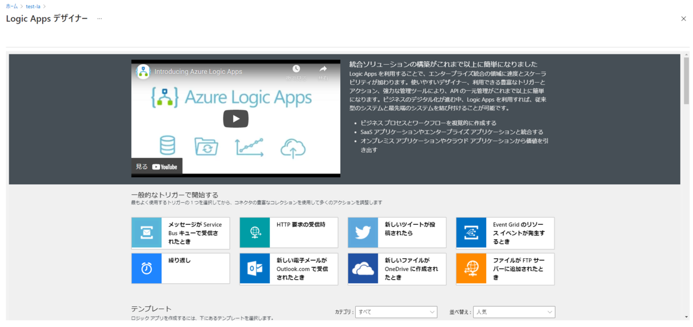Click the vertical scrollbar thumb on the right
The height and width of the screenshot is (327, 693).
[x=686, y=80]
